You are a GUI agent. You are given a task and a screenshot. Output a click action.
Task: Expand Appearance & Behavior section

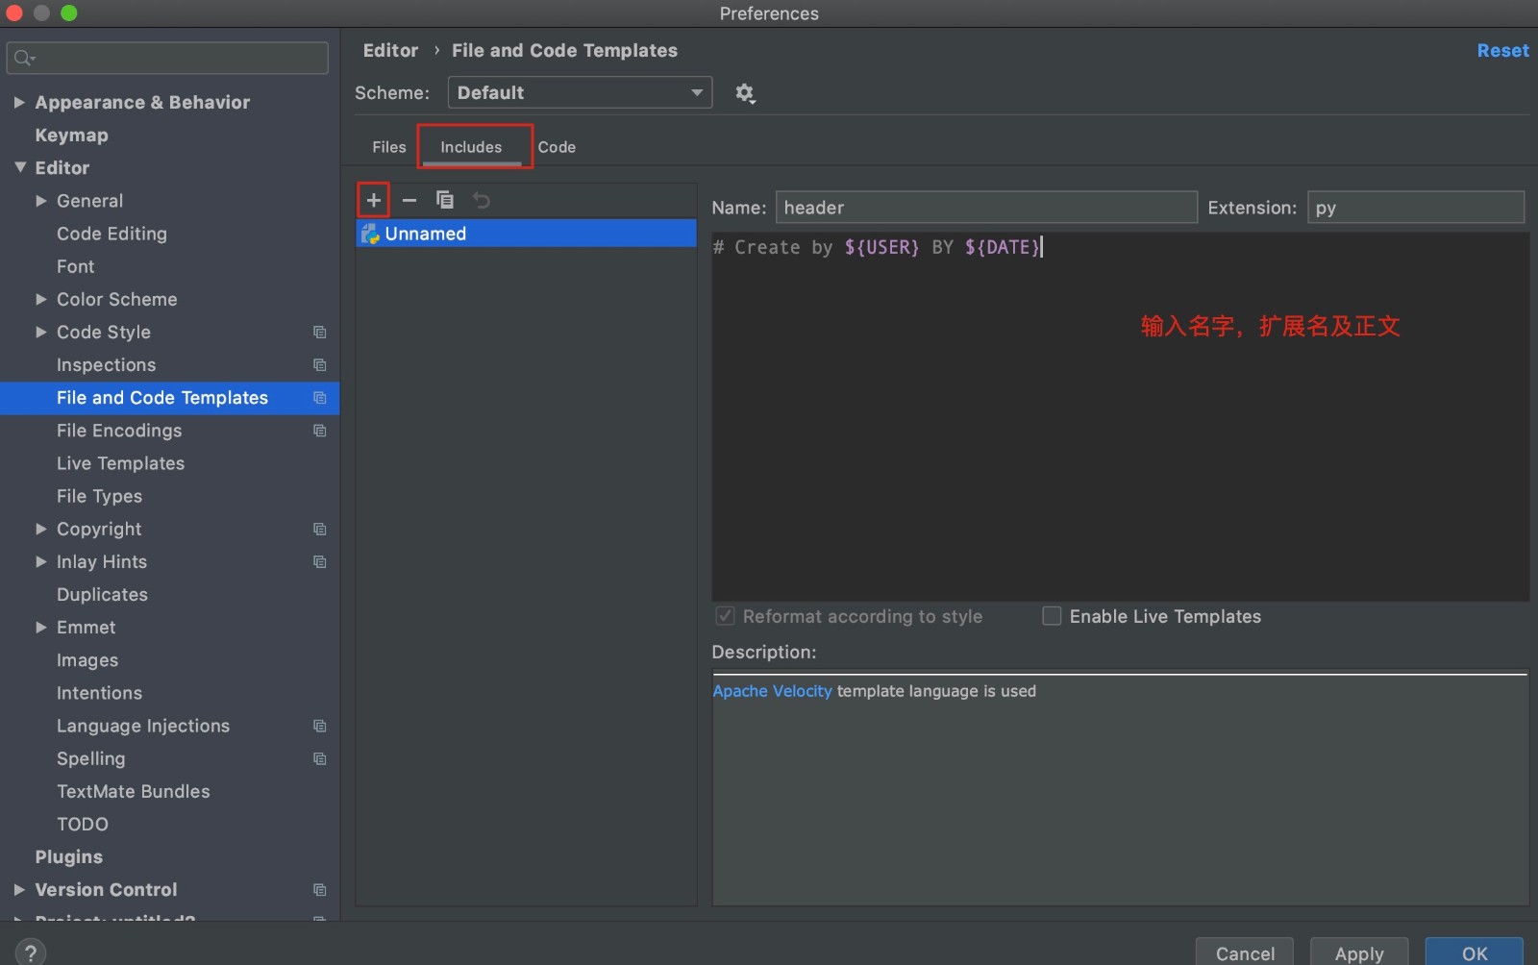click(x=19, y=102)
